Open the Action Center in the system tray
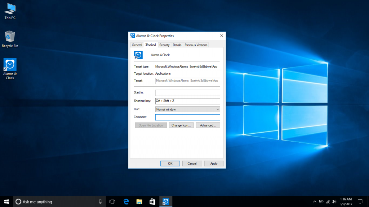369x207 pixels. point(360,201)
